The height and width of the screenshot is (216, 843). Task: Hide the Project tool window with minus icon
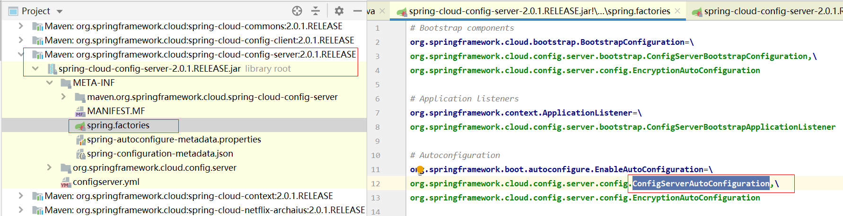click(358, 11)
